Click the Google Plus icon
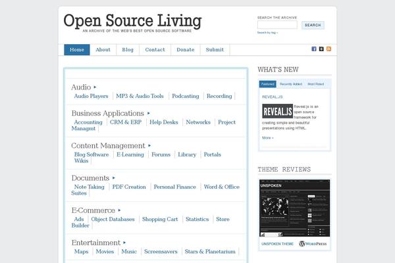This screenshot has width=395, height=263. tap(321, 49)
